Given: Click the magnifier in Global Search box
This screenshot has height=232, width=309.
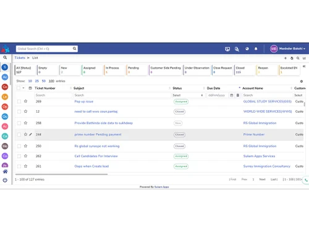Looking at the screenshot, I should (74, 49).
